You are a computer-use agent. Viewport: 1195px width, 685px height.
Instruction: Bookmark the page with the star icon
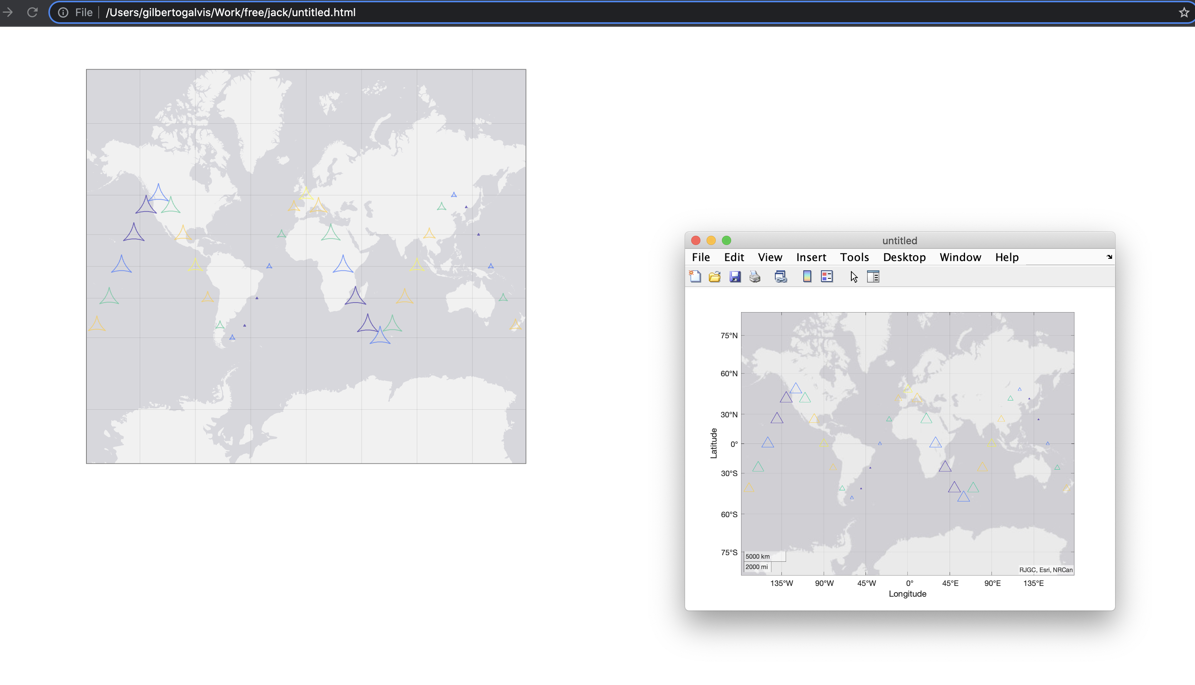tap(1184, 12)
